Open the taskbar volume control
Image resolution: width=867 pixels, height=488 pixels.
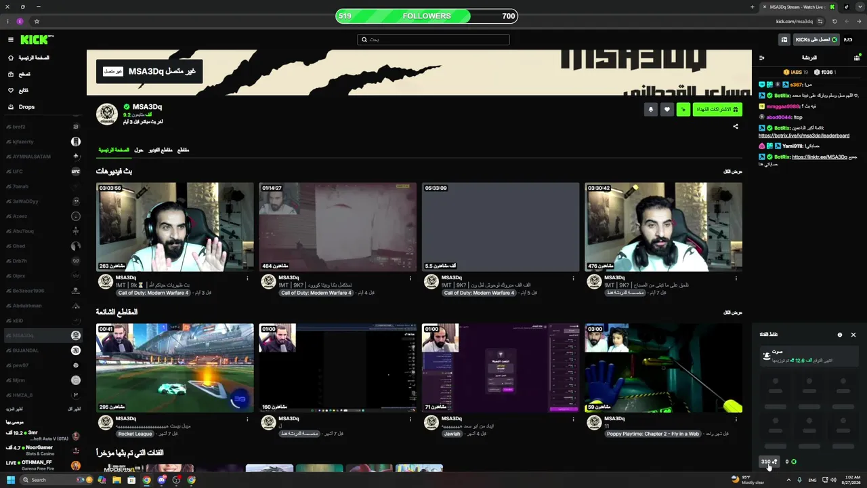[834, 480]
